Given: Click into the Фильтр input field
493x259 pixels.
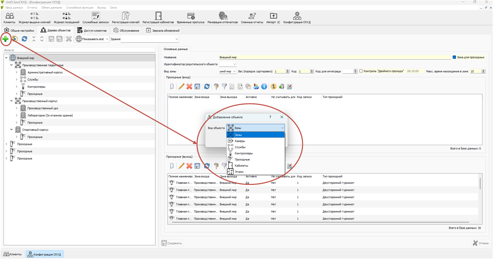Looking at the screenshot, I should [x=79, y=50].
